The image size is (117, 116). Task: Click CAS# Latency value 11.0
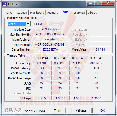tap(96, 68)
